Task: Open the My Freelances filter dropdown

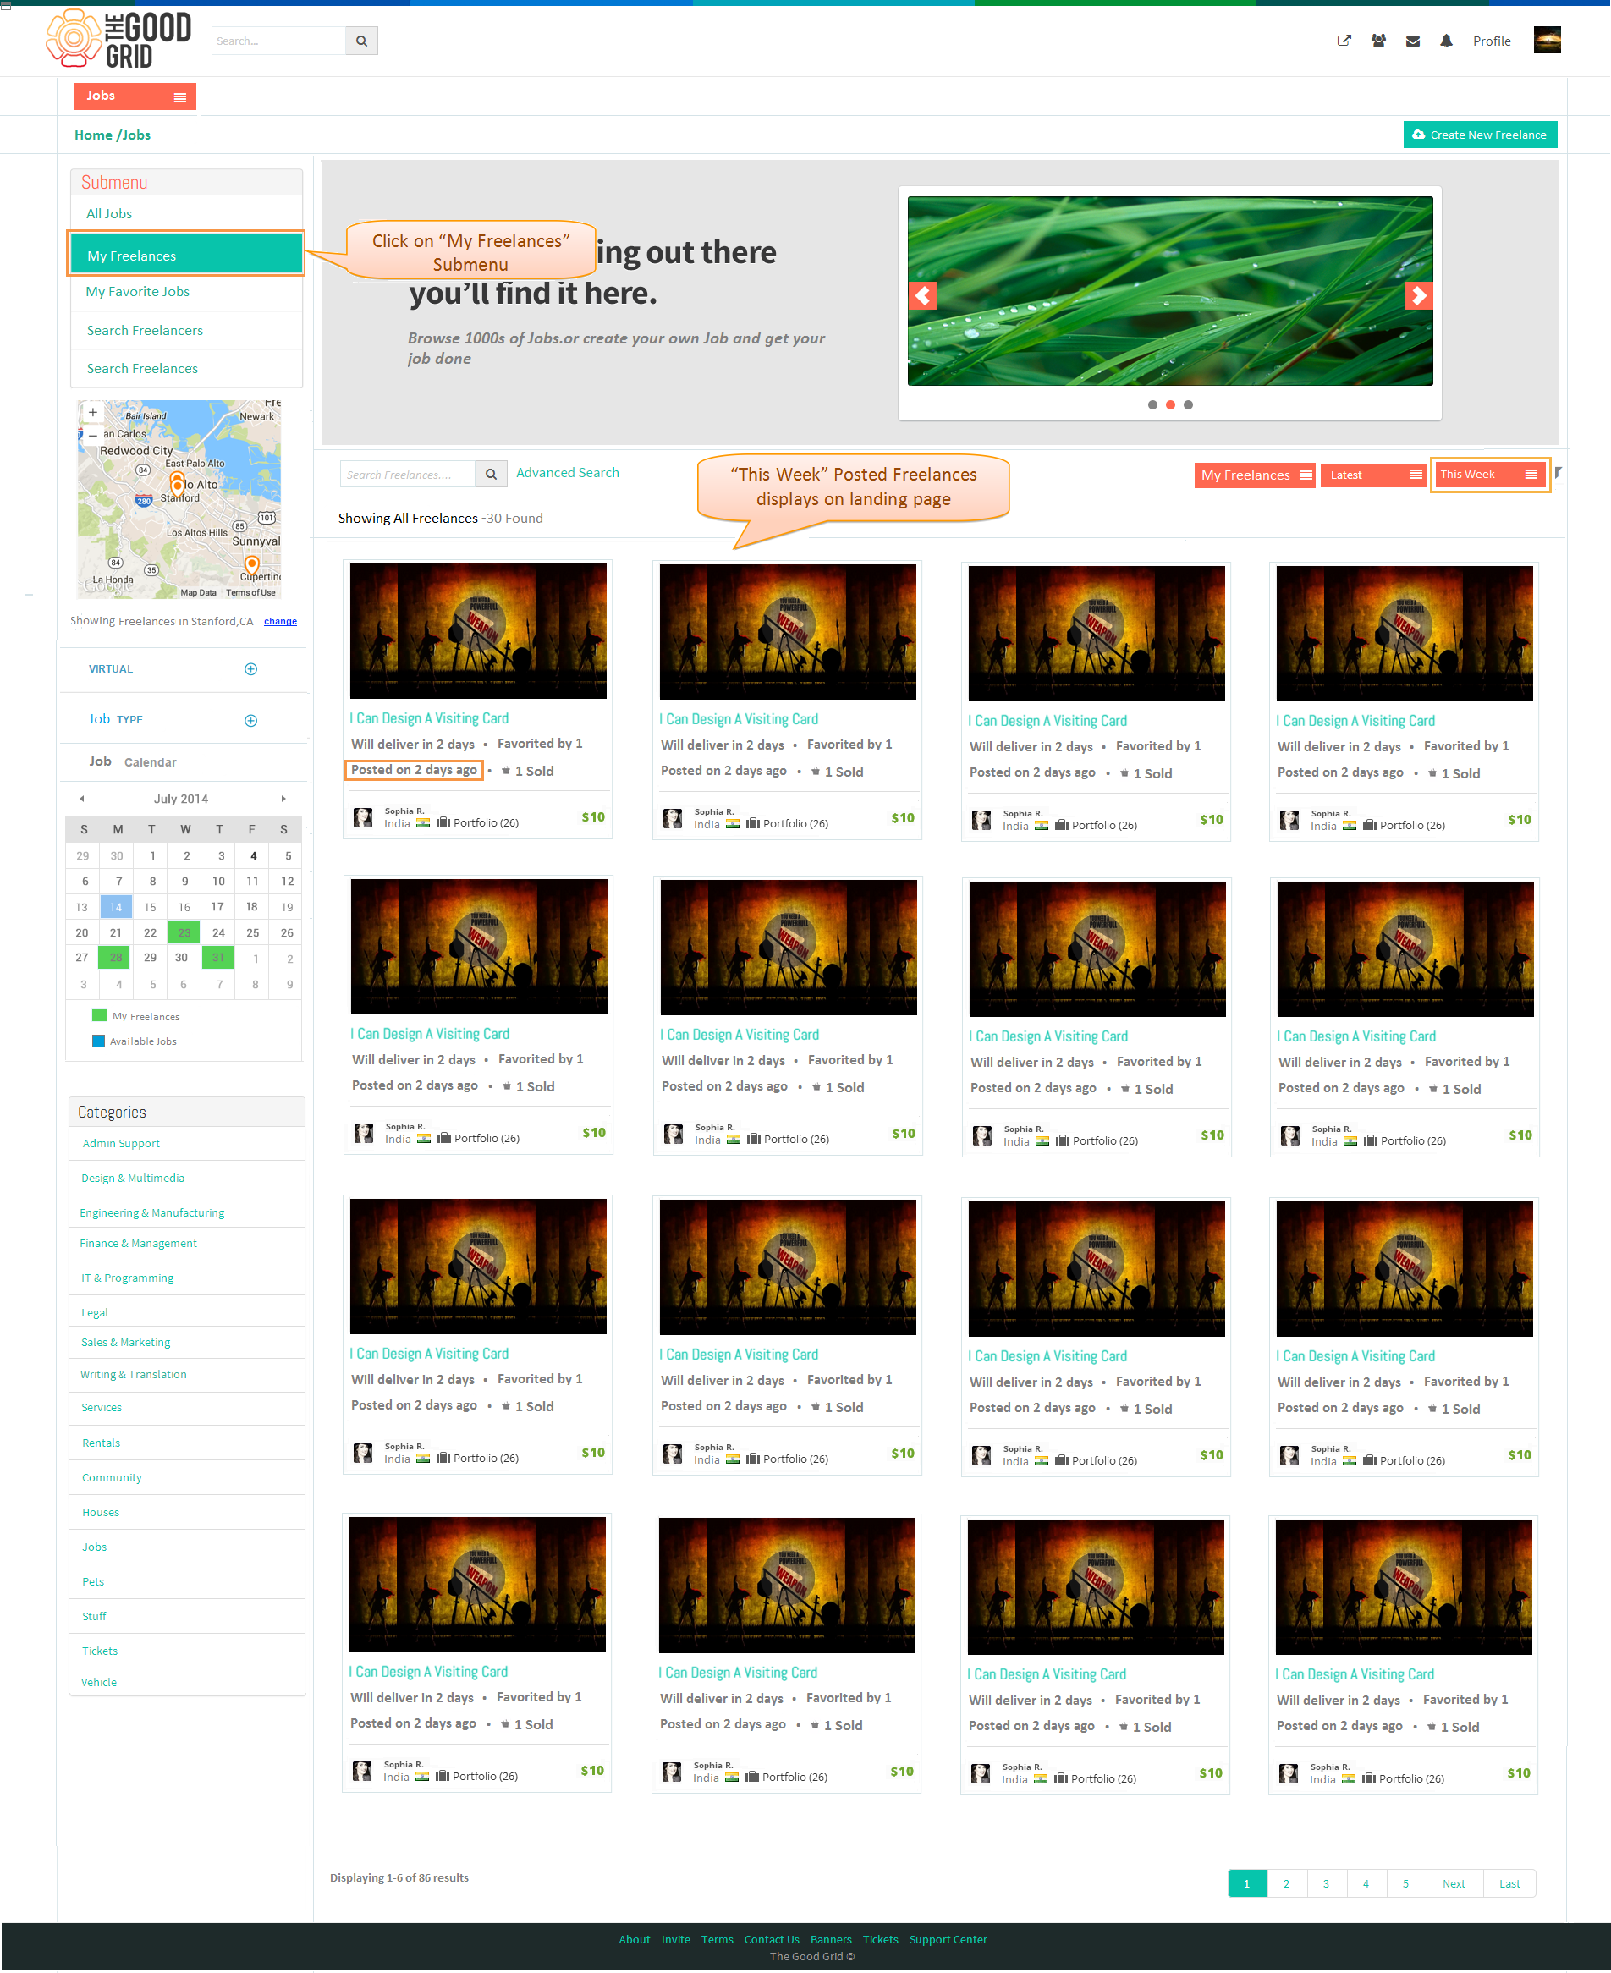Action: pos(1255,475)
